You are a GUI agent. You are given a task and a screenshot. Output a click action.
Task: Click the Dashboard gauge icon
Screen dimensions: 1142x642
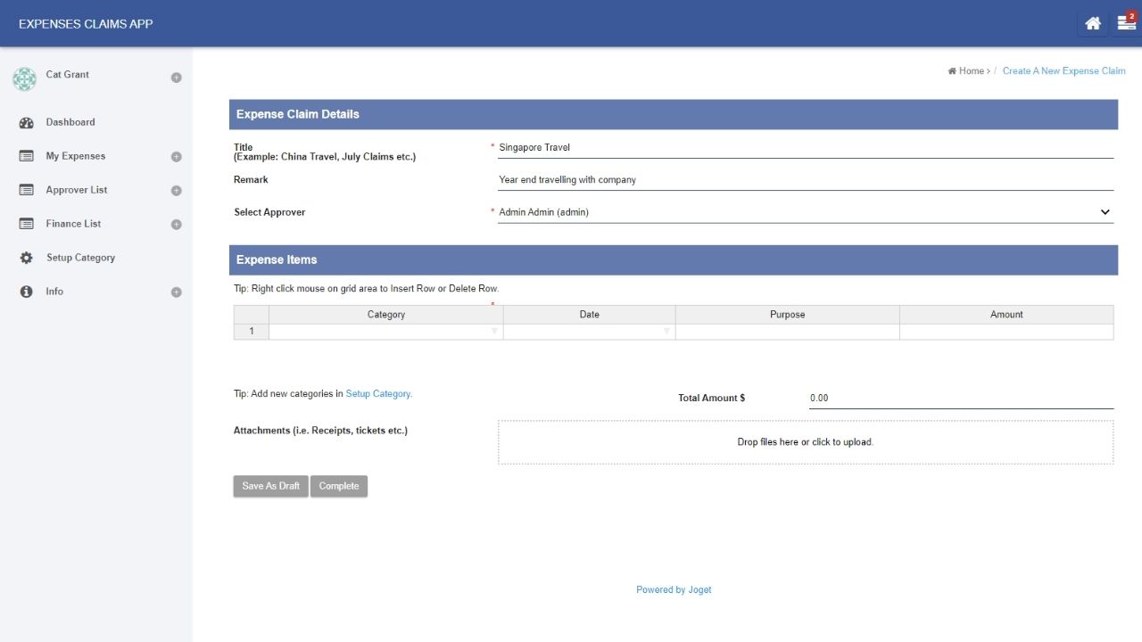click(x=26, y=123)
